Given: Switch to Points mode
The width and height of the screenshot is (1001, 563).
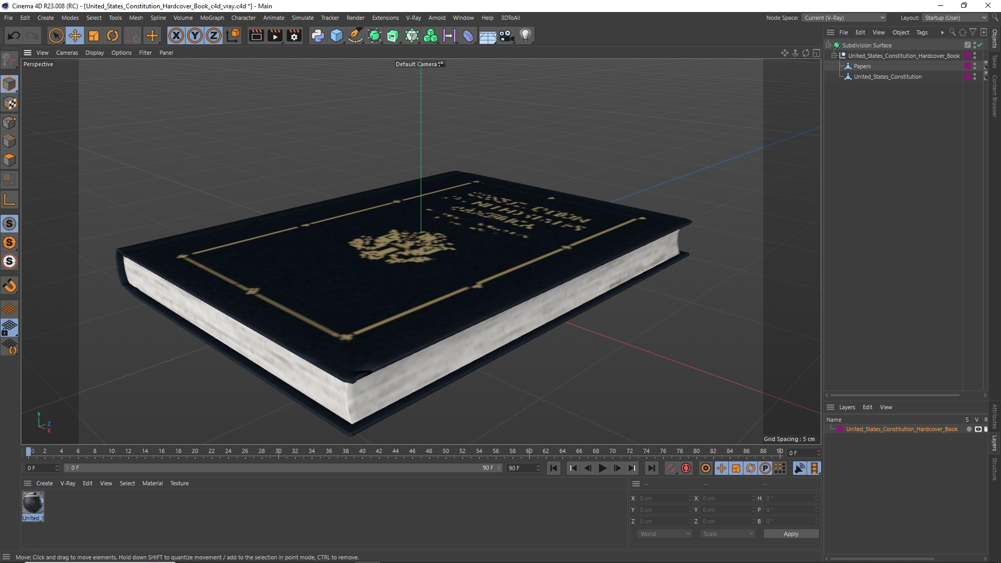Looking at the screenshot, I should point(9,123).
